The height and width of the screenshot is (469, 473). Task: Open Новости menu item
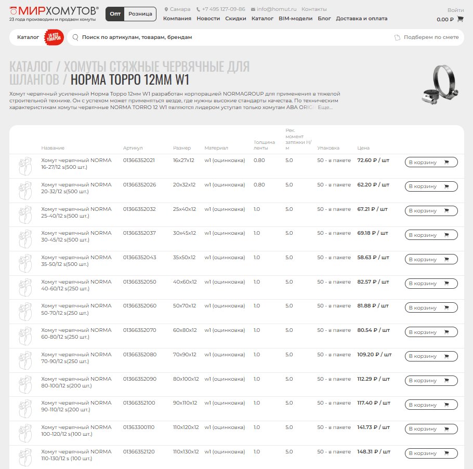tap(208, 18)
